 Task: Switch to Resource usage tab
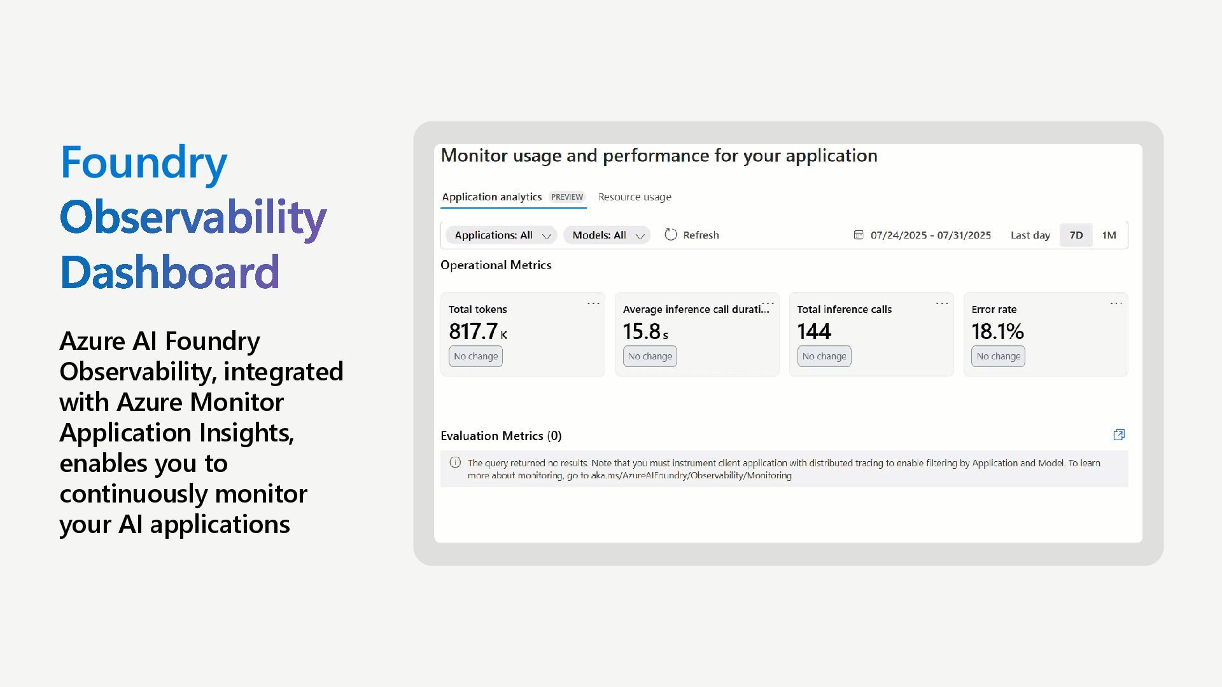tap(635, 197)
